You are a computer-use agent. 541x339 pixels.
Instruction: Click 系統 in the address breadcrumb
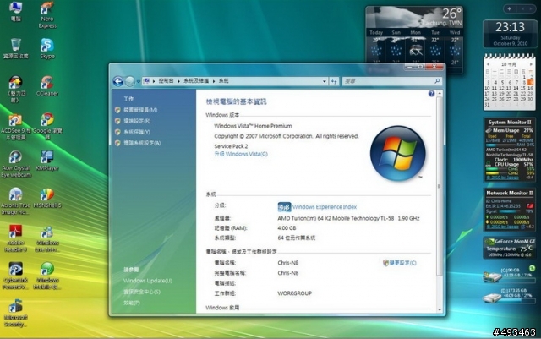pyautogui.click(x=223, y=81)
